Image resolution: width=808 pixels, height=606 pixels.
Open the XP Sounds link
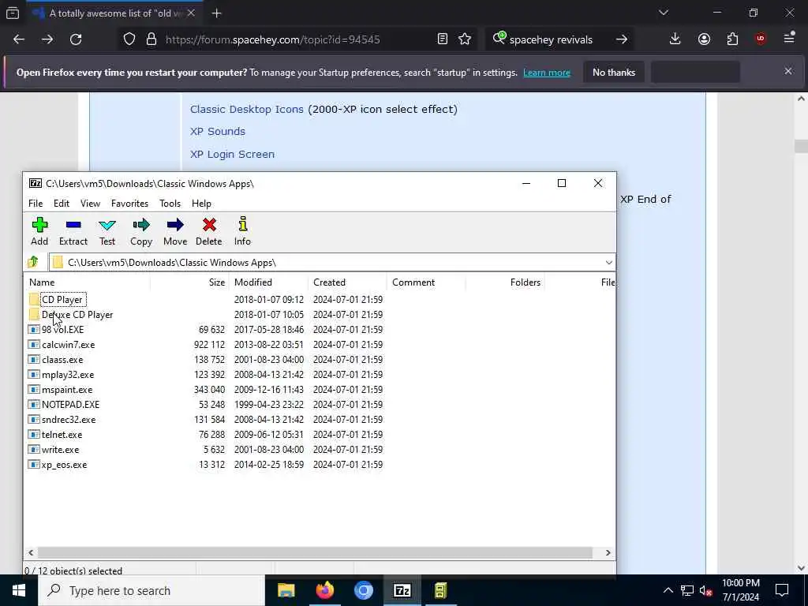click(218, 132)
